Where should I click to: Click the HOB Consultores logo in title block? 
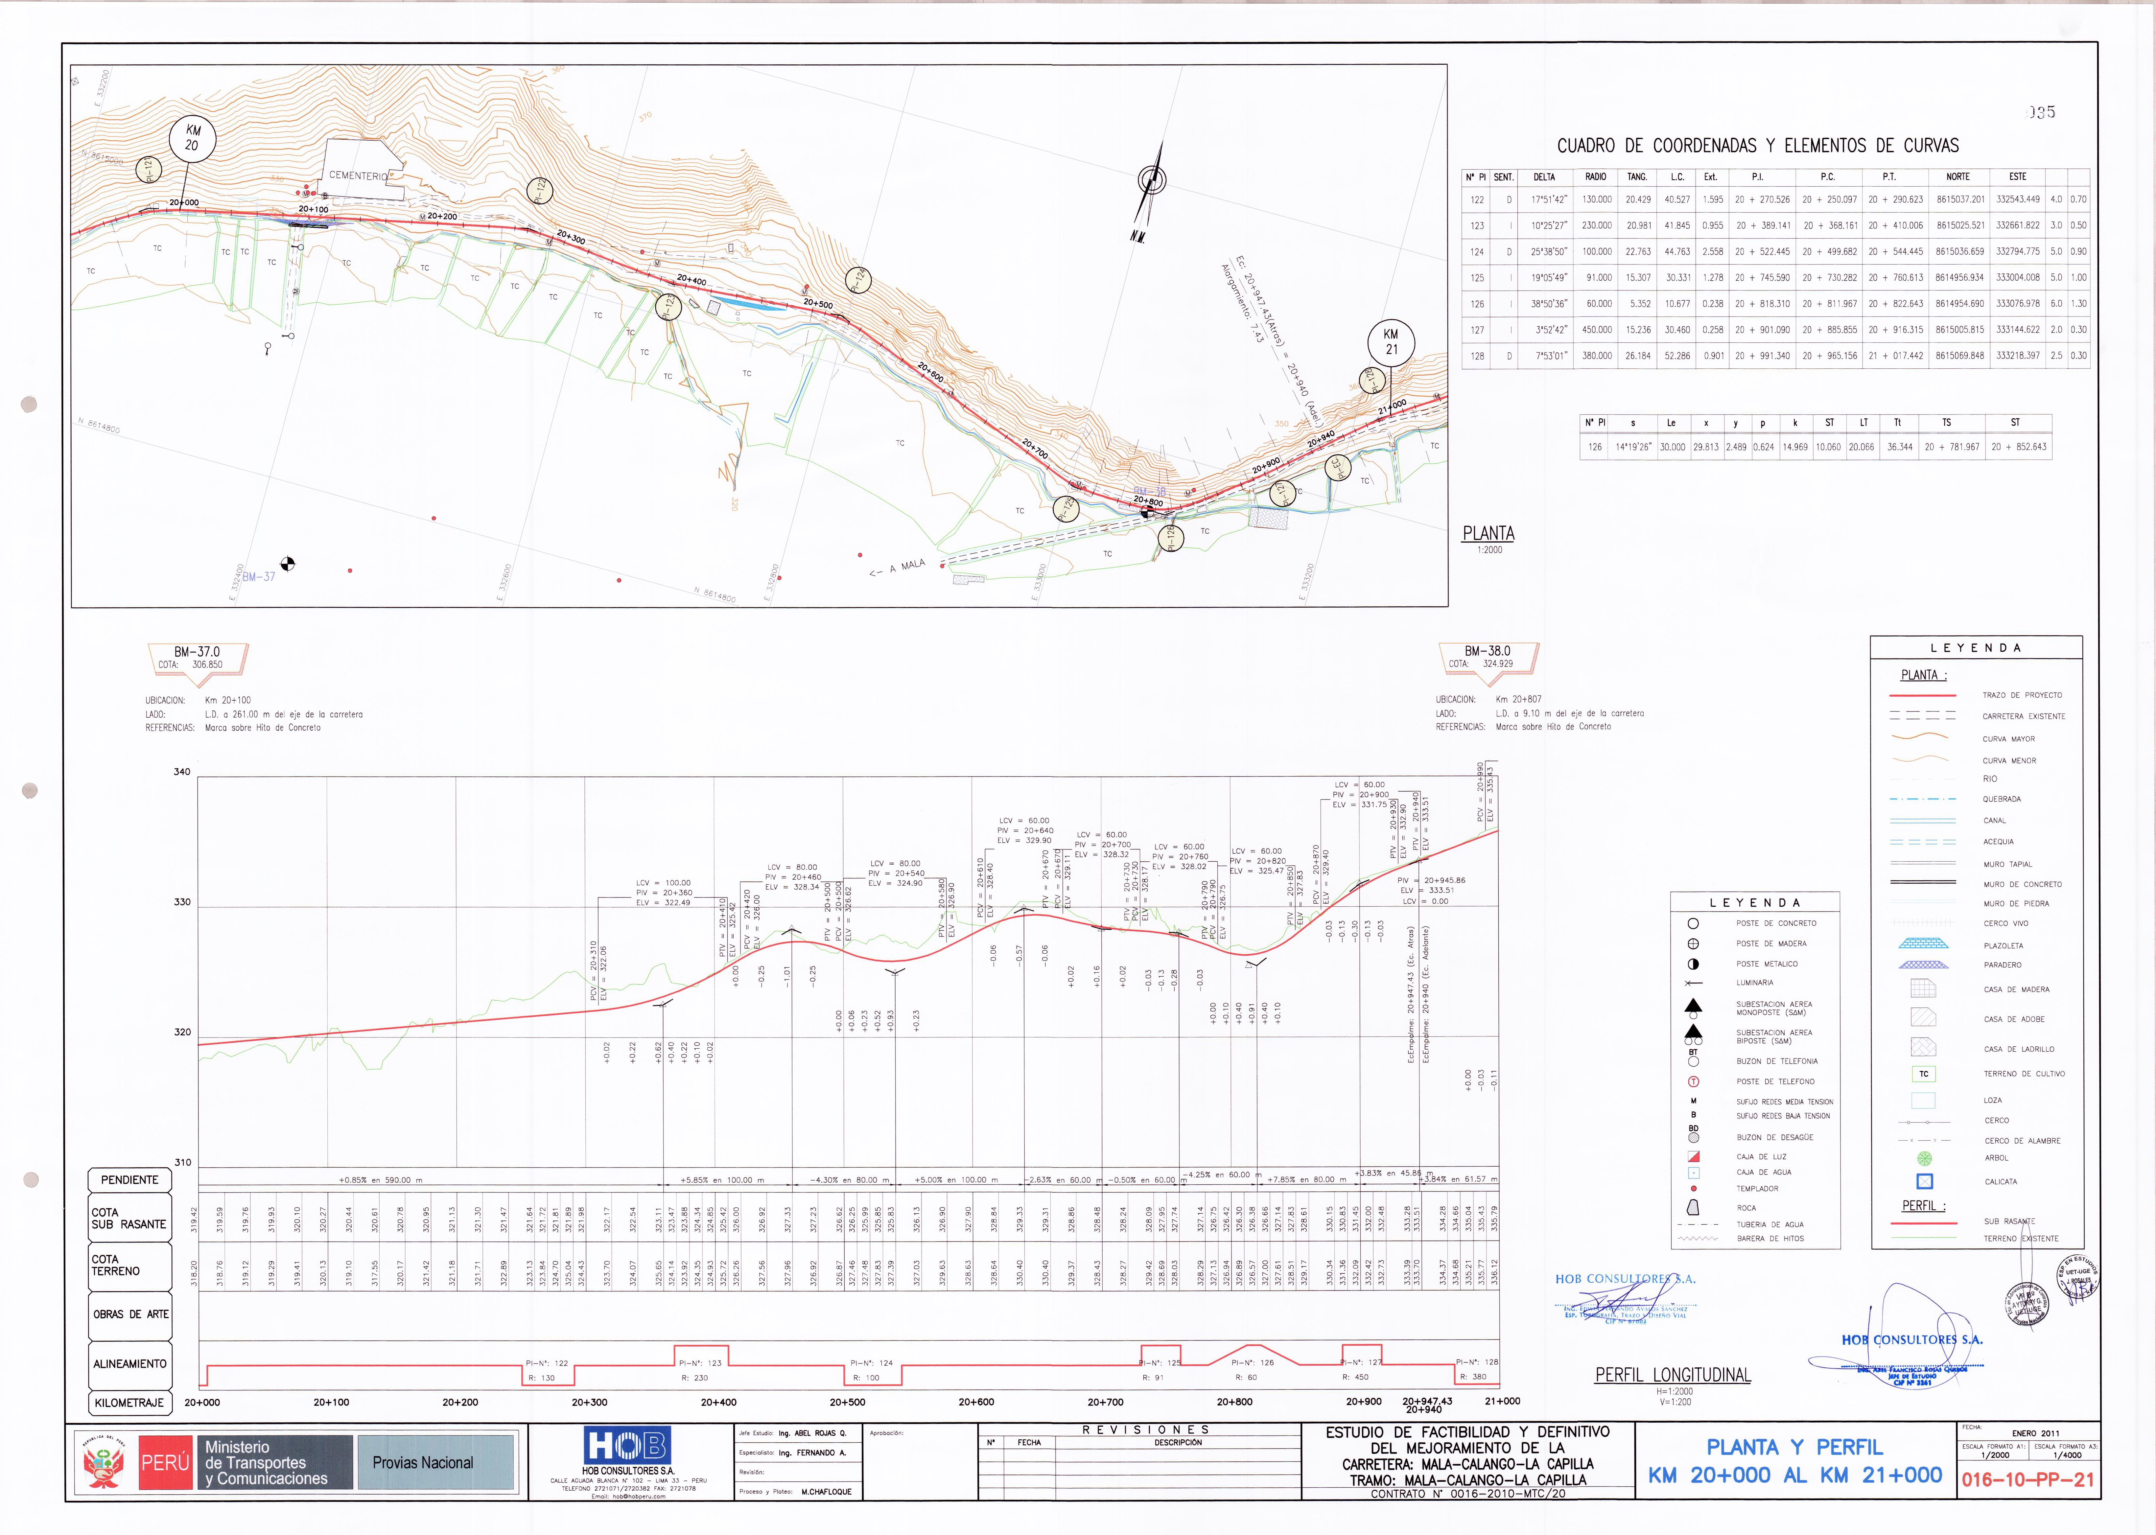point(628,1445)
